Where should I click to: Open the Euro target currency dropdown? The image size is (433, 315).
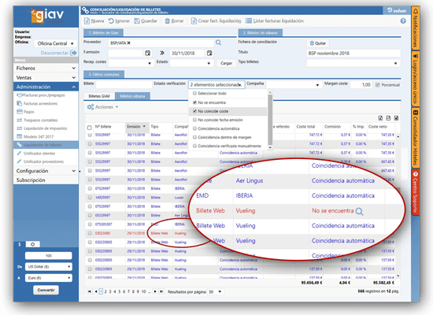point(49,278)
